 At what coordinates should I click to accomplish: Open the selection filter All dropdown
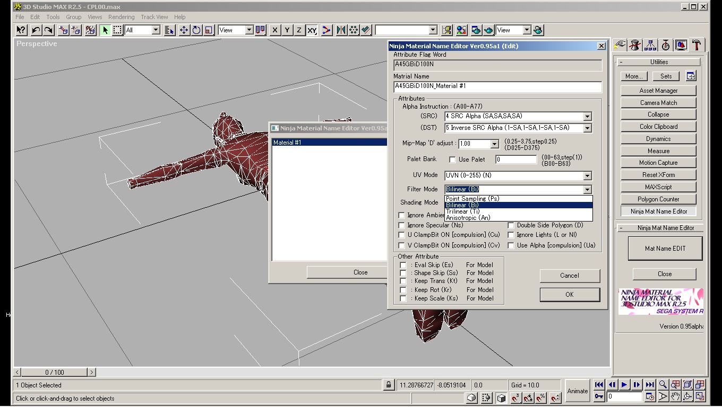[x=156, y=30]
